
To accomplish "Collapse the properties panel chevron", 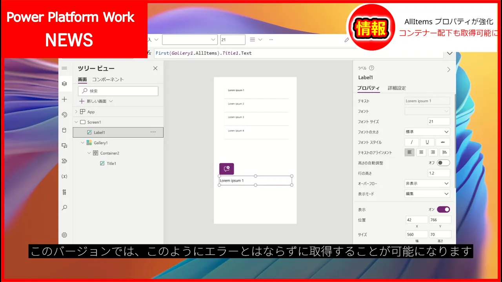I will 449,69.
